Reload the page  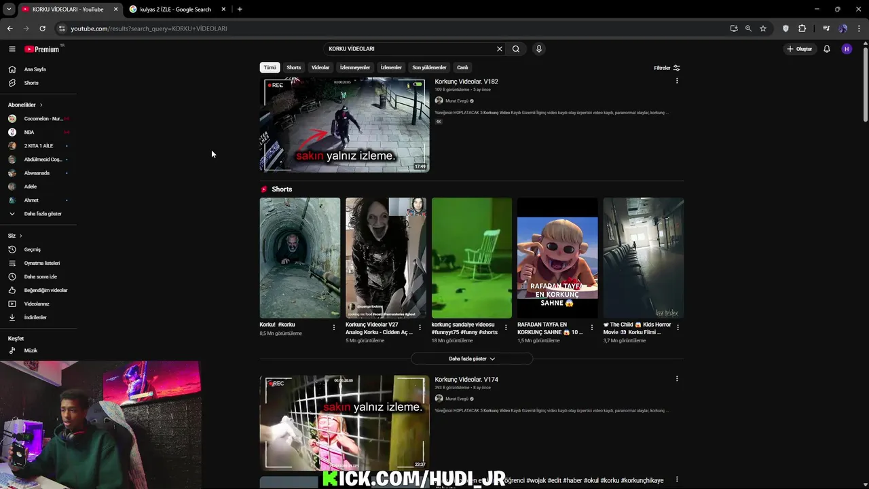click(x=42, y=29)
